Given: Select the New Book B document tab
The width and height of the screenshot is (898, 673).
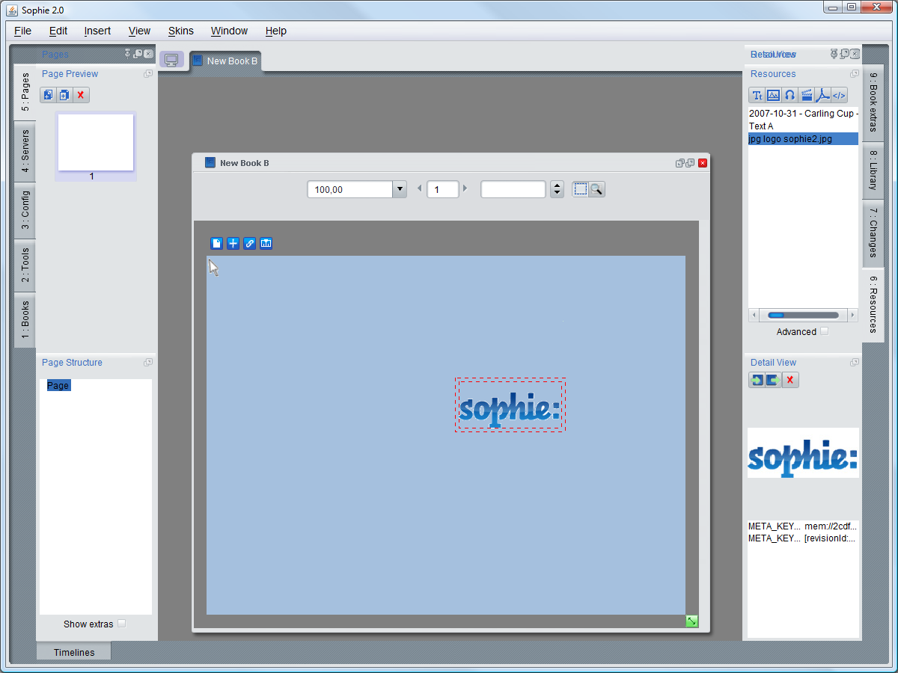Looking at the screenshot, I should coord(225,61).
